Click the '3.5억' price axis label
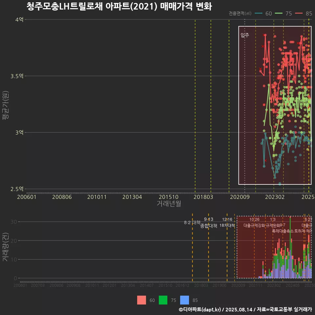 17,76
